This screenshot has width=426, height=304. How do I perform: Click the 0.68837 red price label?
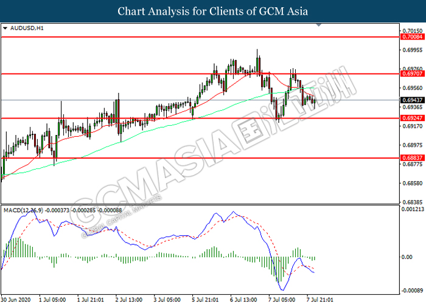coord(412,157)
